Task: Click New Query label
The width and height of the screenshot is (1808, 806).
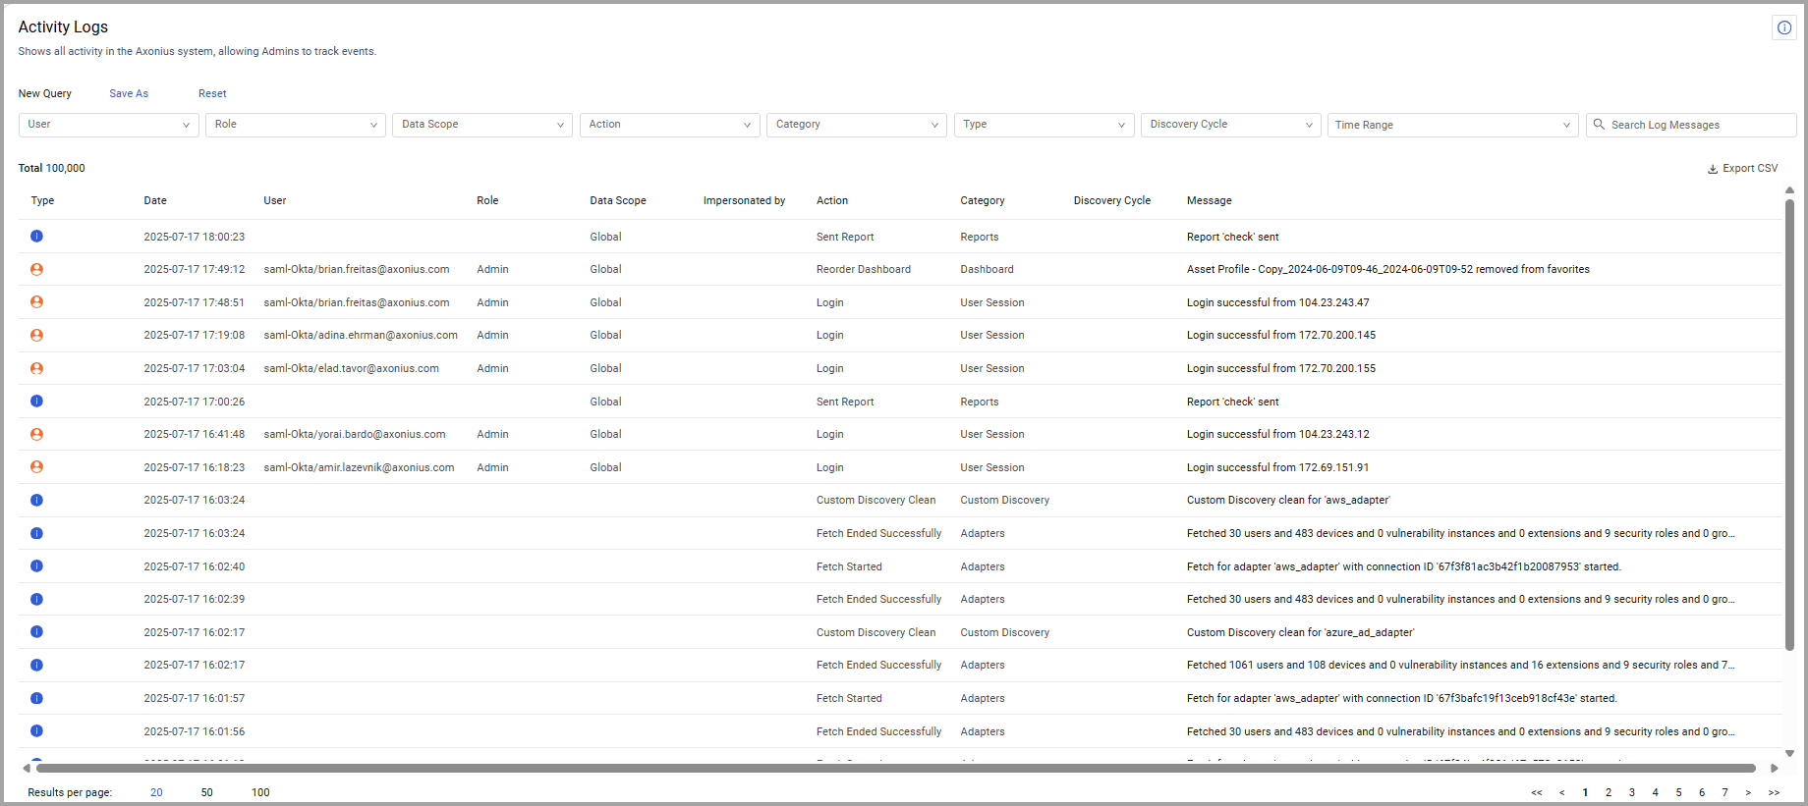Action: [x=45, y=93]
